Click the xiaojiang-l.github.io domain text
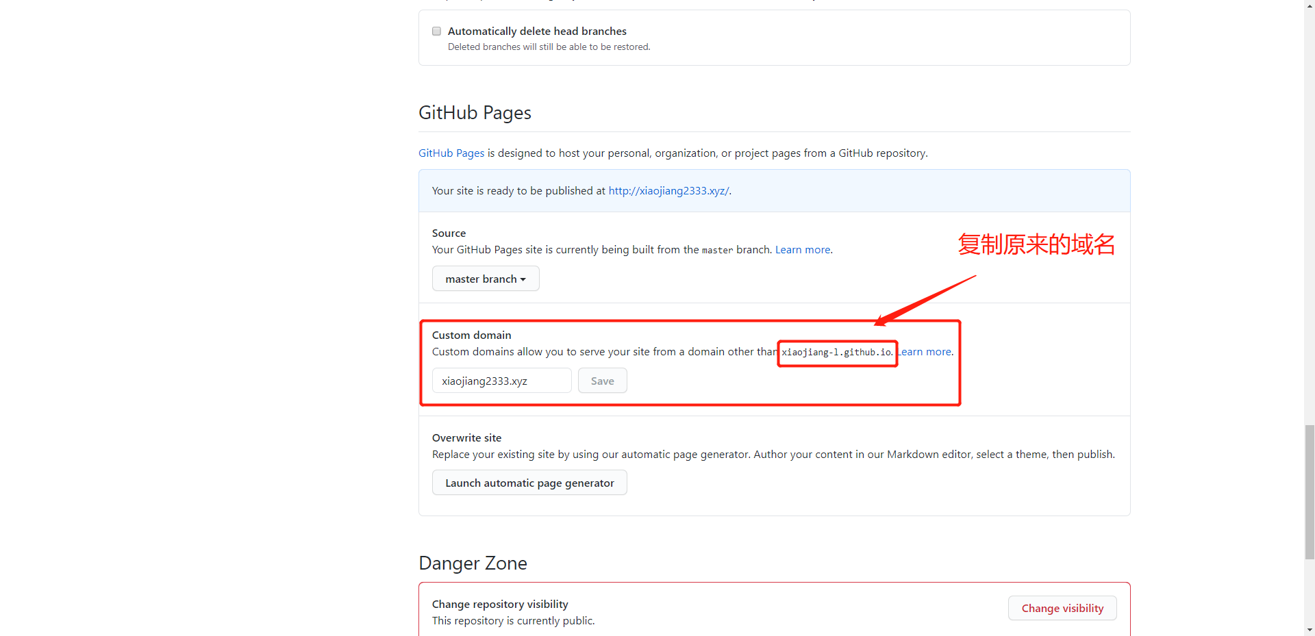Viewport: 1315px width, 636px height. [837, 353]
